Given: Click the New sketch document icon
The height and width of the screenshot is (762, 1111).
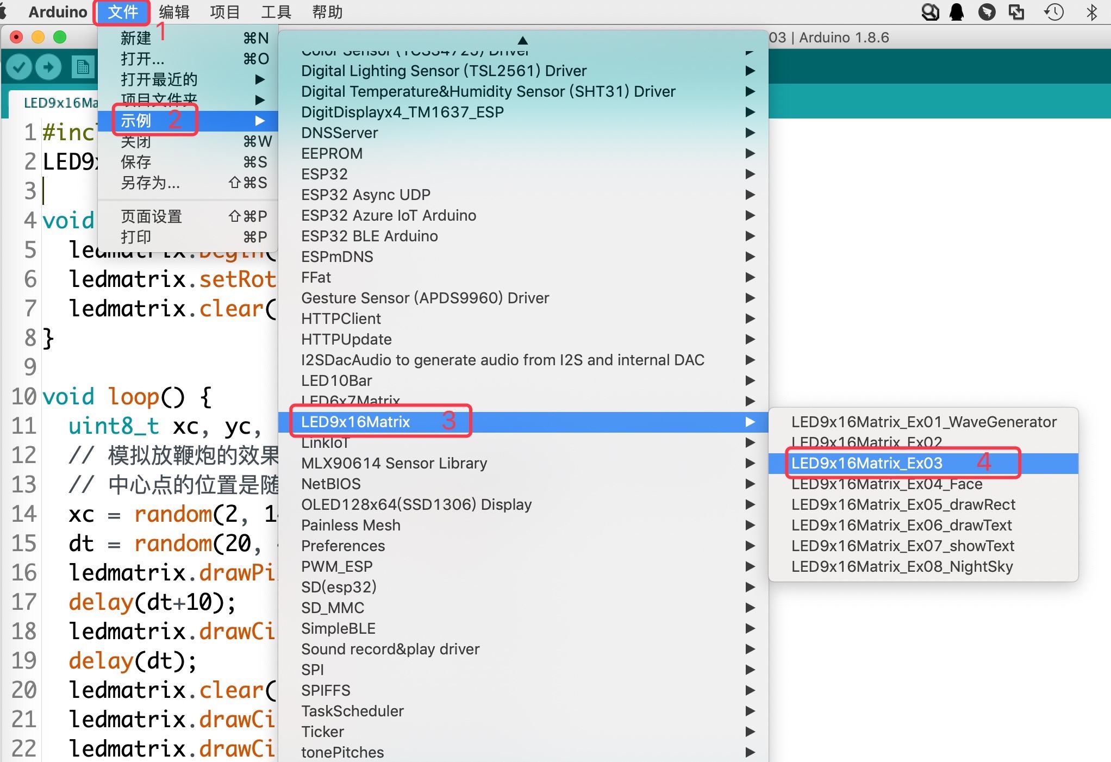Looking at the screenshot, I should (x=83, y=67).
